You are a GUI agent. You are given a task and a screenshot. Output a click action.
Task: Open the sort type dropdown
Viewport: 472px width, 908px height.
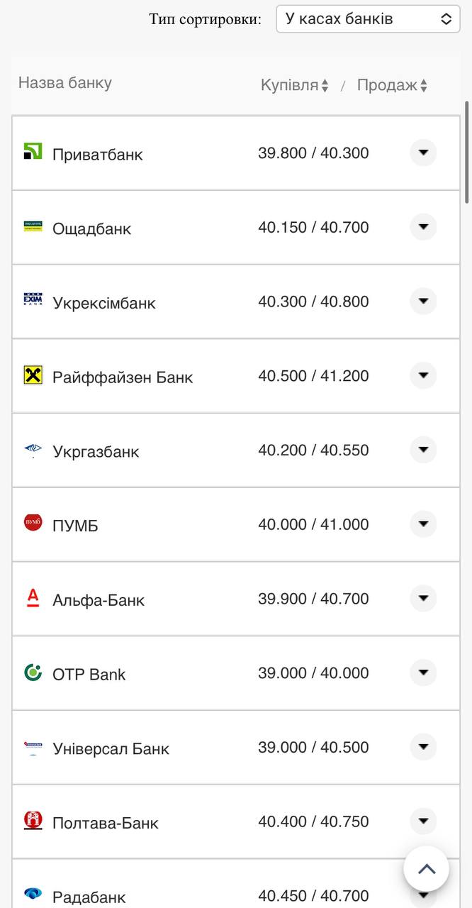pos(368,19)
